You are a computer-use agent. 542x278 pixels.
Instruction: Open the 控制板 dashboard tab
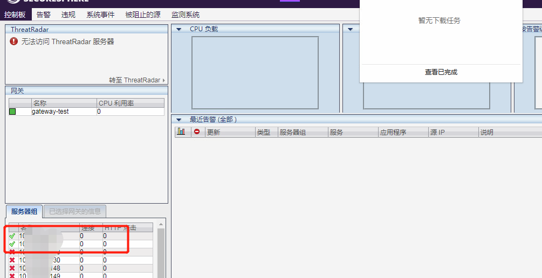coord(15,15)
